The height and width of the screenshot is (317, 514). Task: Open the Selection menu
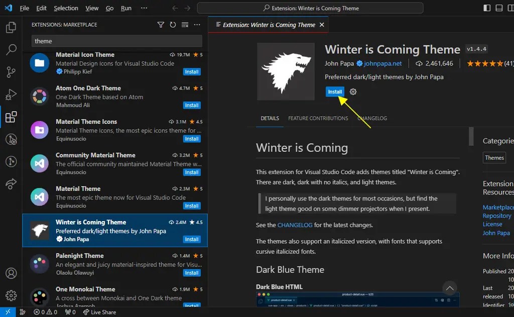[66, 8]
